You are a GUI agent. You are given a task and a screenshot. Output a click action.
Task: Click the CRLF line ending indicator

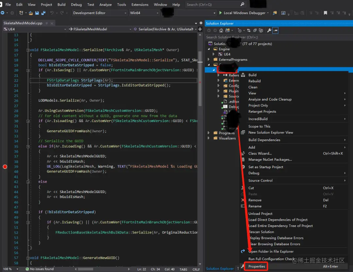click(196, 269)
